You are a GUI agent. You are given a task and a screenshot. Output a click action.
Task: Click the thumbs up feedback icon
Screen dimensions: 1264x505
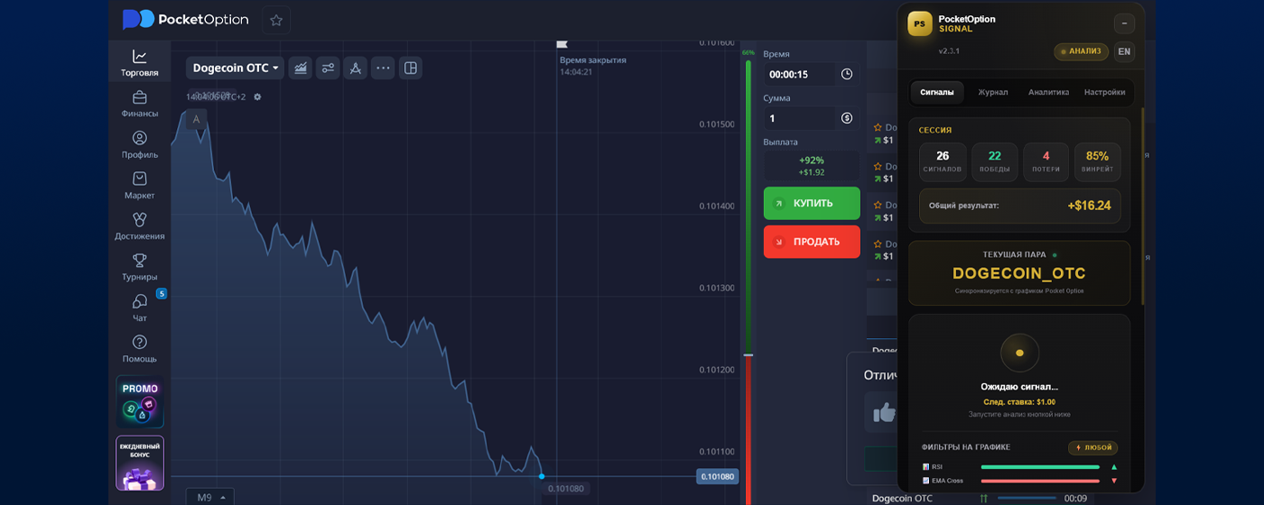[885, 413]
